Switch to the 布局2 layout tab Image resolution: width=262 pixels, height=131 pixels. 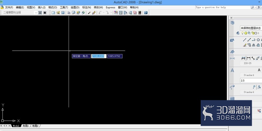coord(35,126)
